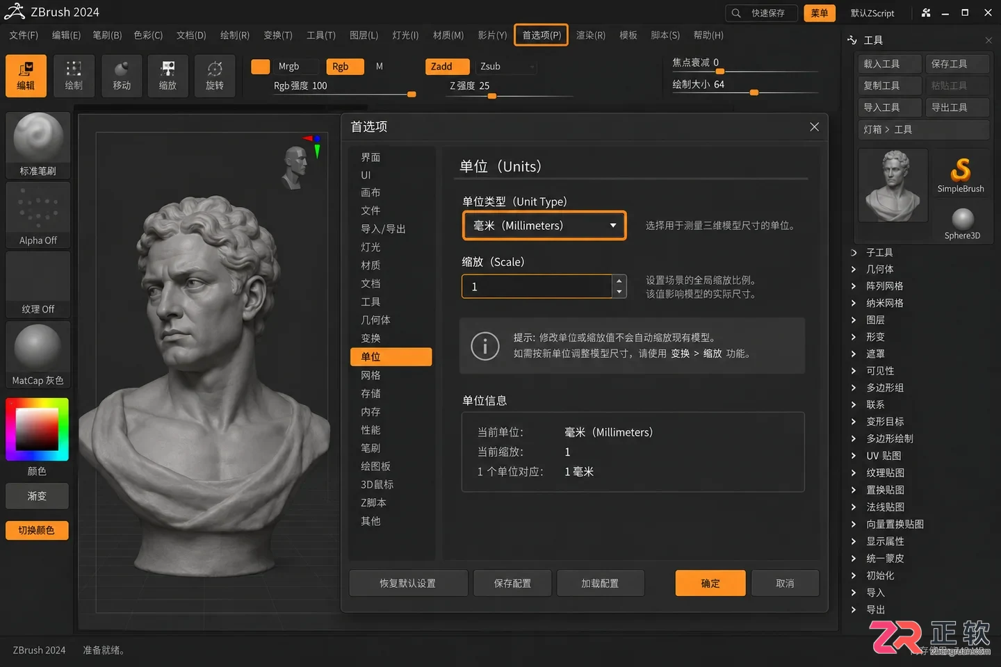Click the 缩放 Scale input field
Image resolution: width=1001 pixels, height=667 pixels.
[x=537, y=286]
